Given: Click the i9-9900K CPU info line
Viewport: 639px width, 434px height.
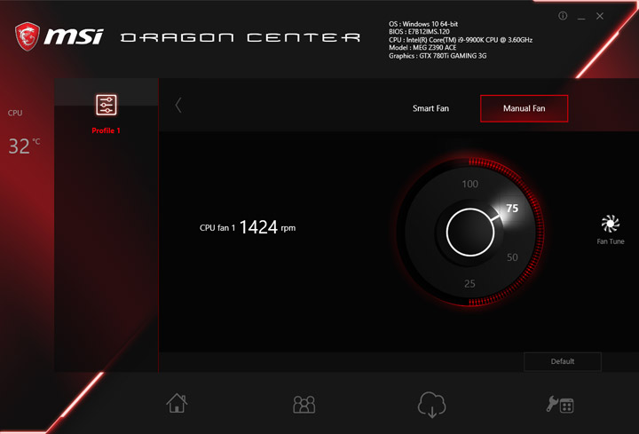Looking at the screenshot, I should click(461, 40).
